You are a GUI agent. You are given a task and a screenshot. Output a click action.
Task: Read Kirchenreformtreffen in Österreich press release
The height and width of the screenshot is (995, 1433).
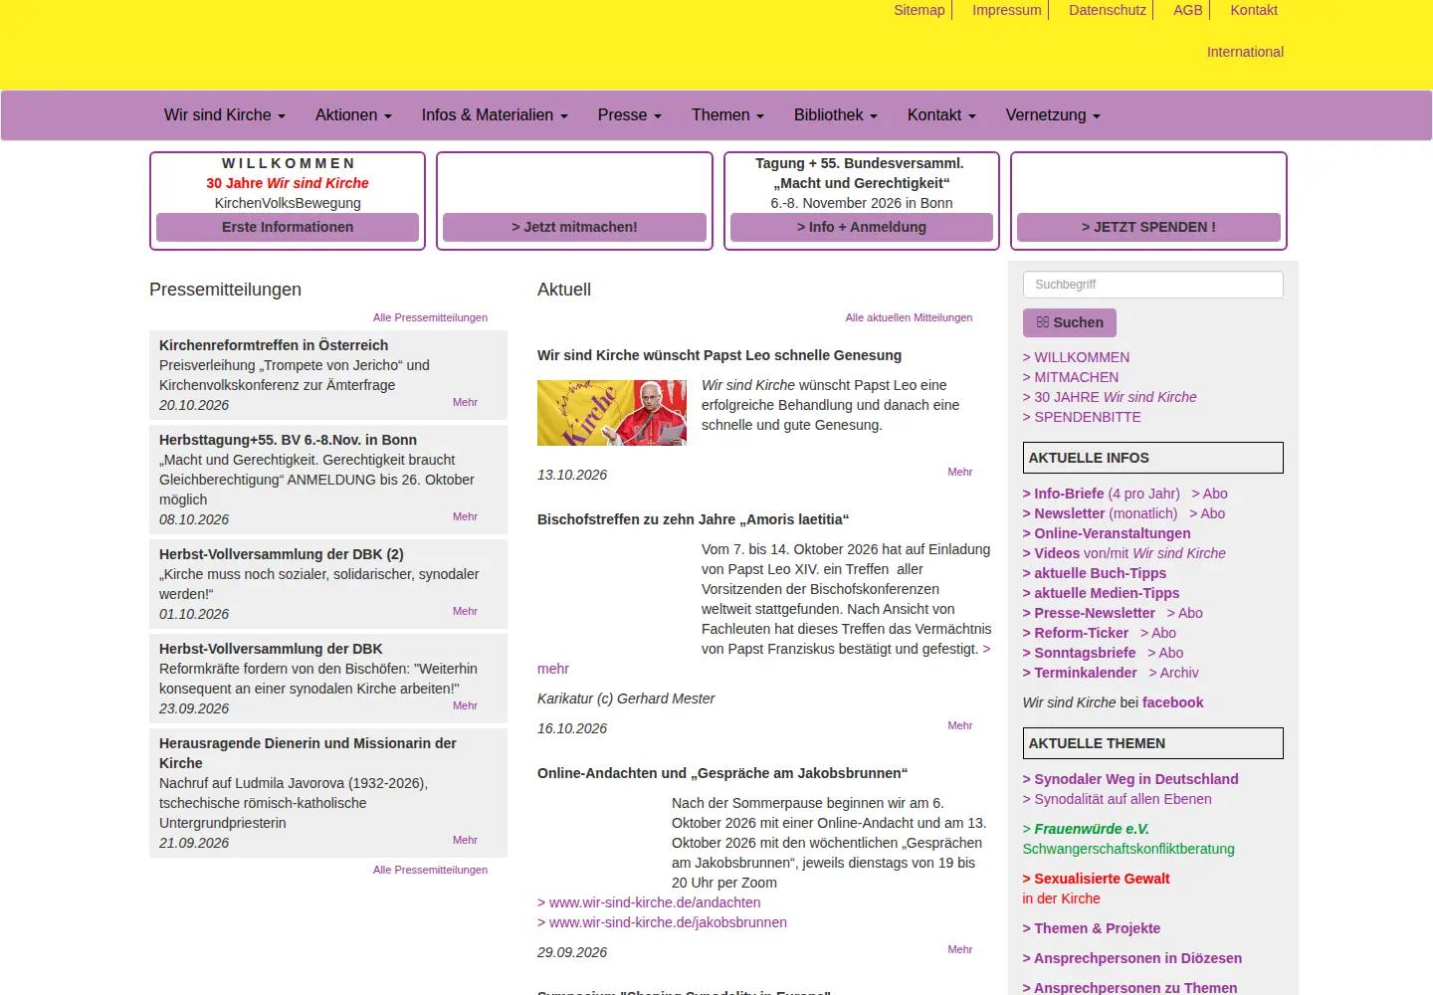tap(274, 345)
